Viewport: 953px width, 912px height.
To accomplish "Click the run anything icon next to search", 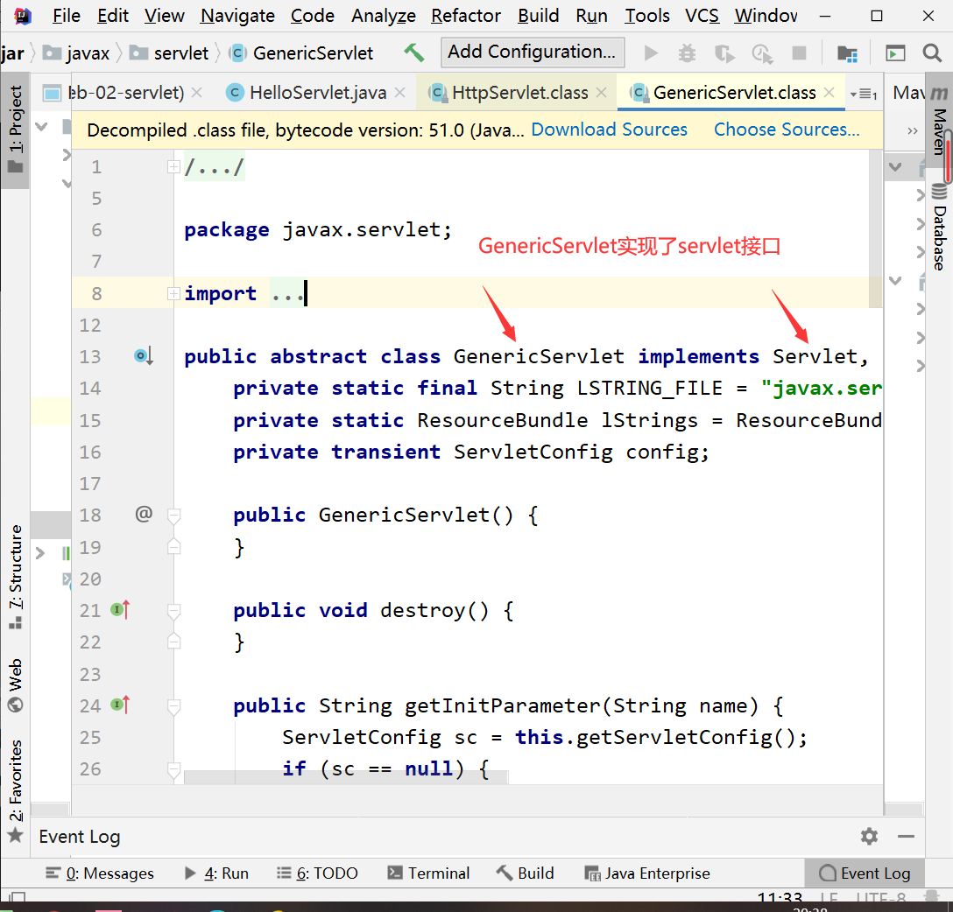I will pos(895,53).
